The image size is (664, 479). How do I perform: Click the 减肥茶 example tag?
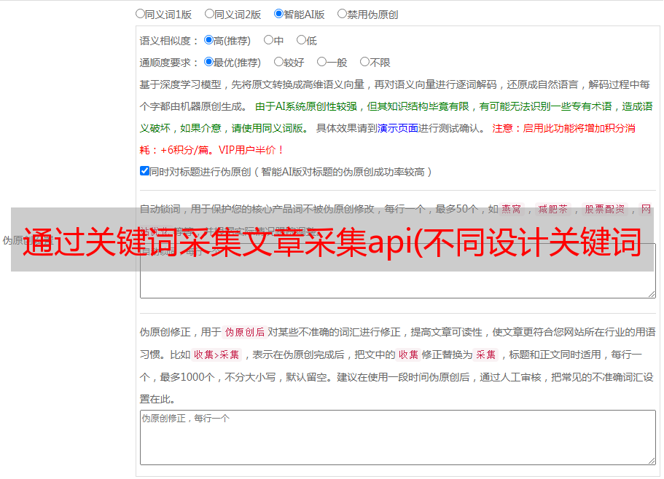pyautogui.click(x=552, y=209)
